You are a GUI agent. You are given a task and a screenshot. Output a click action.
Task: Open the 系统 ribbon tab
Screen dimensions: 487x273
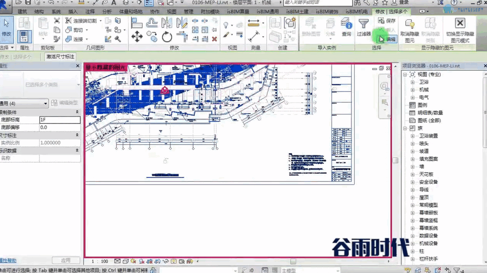(x=56, y=11)
